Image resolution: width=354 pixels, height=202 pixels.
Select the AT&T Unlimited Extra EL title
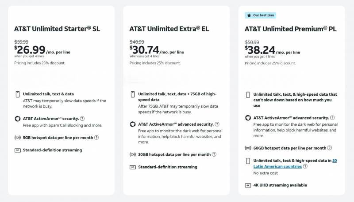click(169, 29)
